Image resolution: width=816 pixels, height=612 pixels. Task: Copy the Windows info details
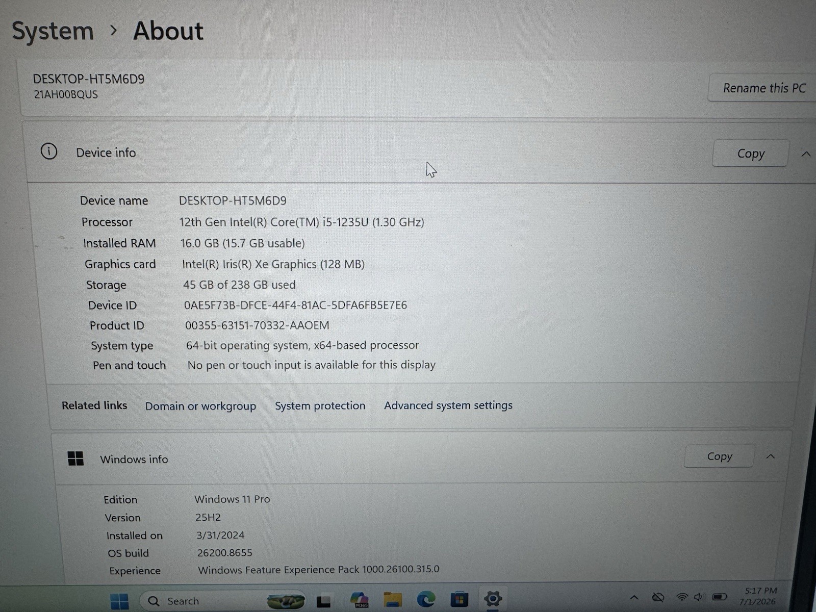point(719,456)
